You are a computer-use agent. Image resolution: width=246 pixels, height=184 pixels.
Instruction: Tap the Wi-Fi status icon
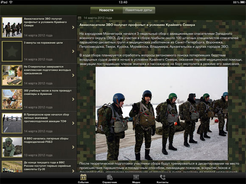(11, 2)
